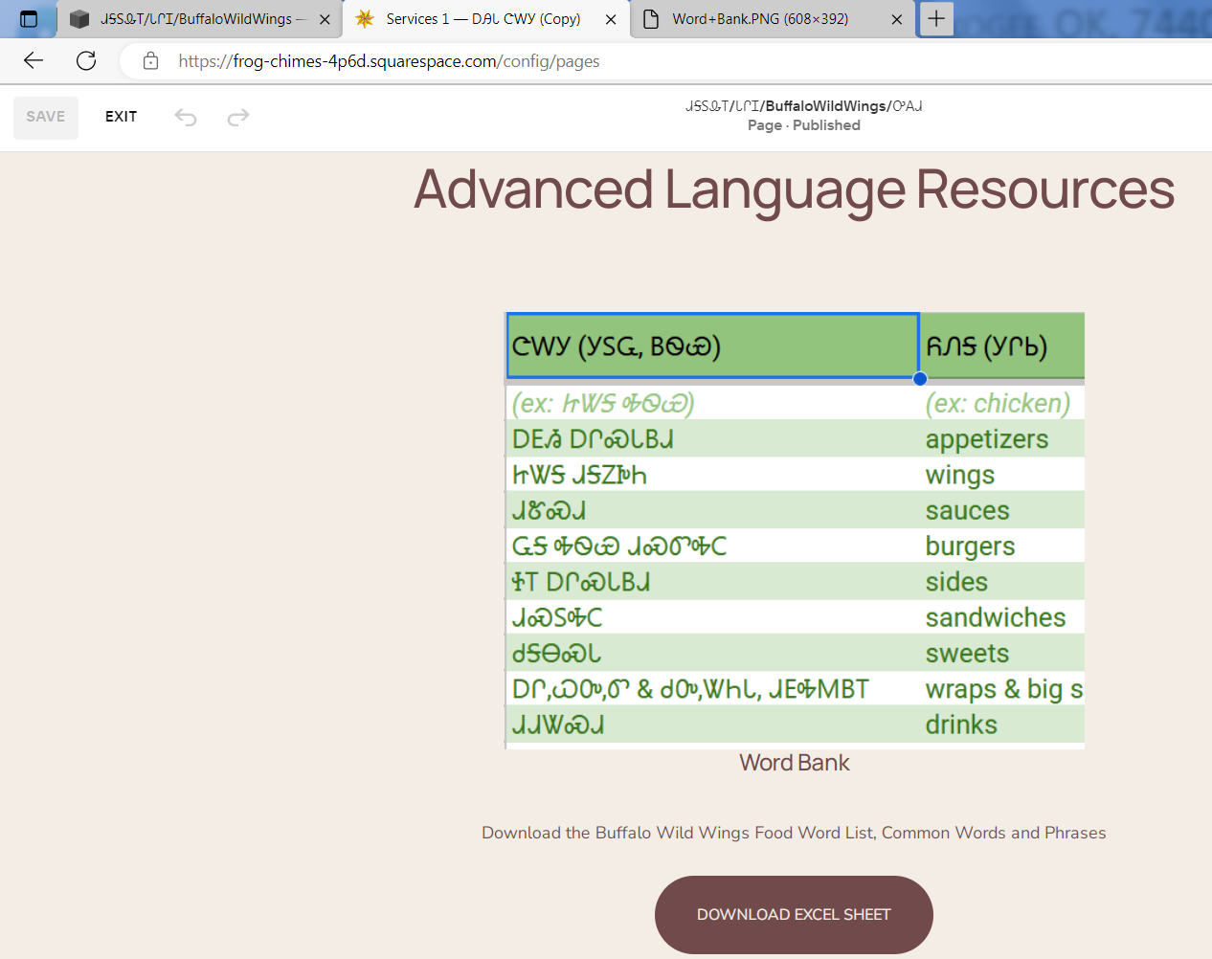Screen dimensions: 1212x959
Task: Click the word 'sides' in the table
Action: pyautogui.click(x=956, y=582)
